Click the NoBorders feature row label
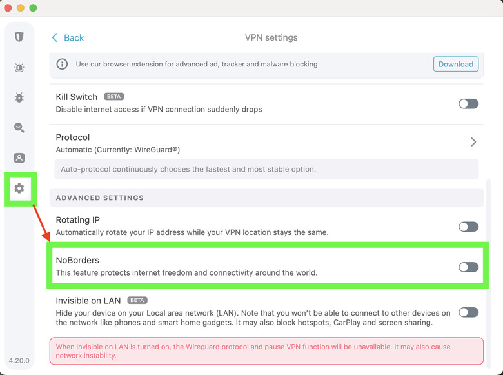Image resolution: width=503 pixels, height=375 pixels. click(77, 261)
